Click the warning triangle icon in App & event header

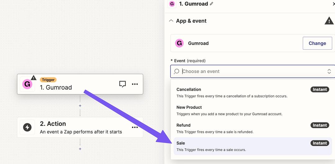pyautogui.click(x=329, y=21)
